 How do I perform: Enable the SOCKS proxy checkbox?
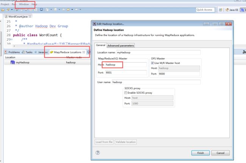tap(126, 93)
